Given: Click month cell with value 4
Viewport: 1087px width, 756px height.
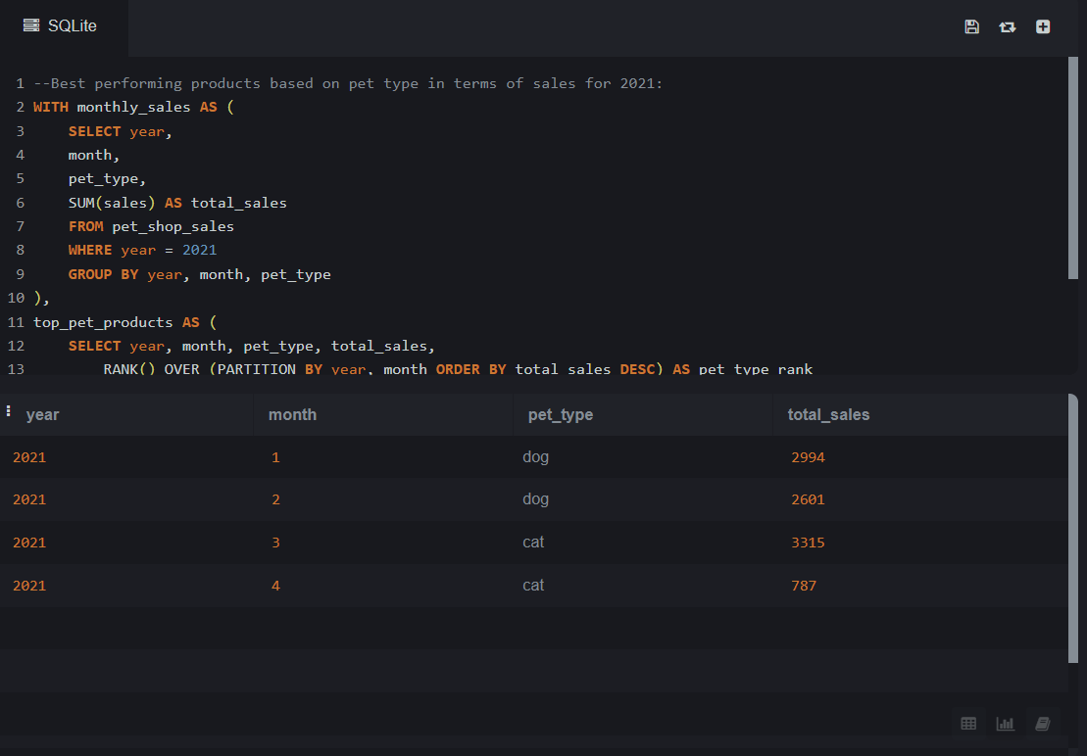Looking at the screenshot, I should click(x=275, y=586).
